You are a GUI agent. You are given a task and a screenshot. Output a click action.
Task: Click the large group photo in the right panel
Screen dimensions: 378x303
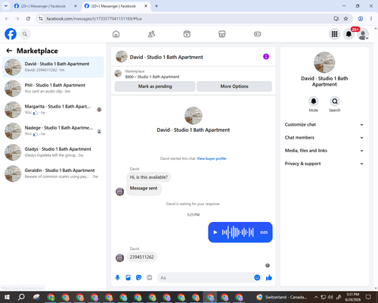pos(324,62)
